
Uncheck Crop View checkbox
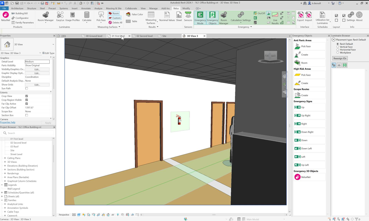pyautogui.click(x=27, y=96)
